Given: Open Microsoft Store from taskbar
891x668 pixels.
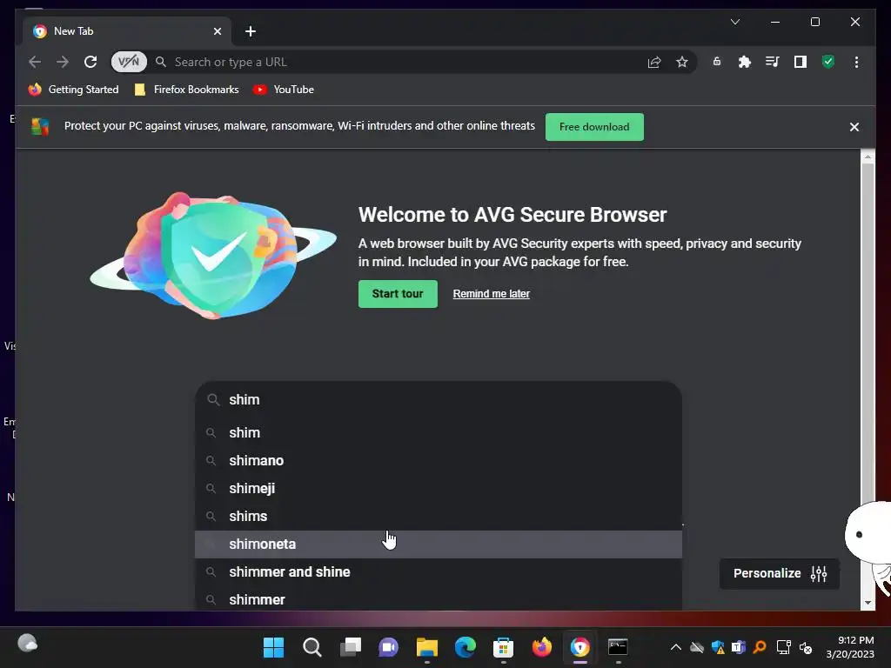Looking at the screenshot, I should click(504, 647).
